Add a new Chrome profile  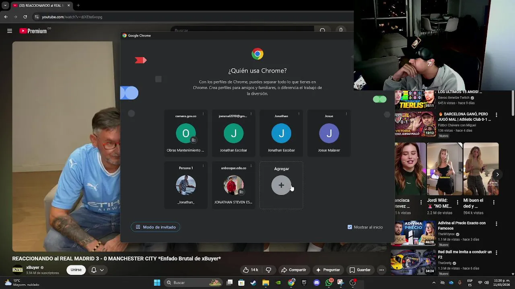point(281,185)
